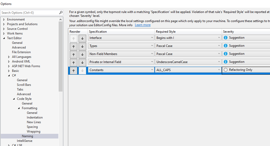The height and width of the screenshot is (146, 270).
Task: Select Spacing under Formatting
Action: (x=32, y=127)
